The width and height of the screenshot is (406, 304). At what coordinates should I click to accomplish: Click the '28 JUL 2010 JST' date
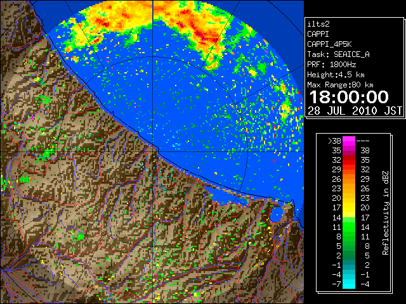click(355, 111)
